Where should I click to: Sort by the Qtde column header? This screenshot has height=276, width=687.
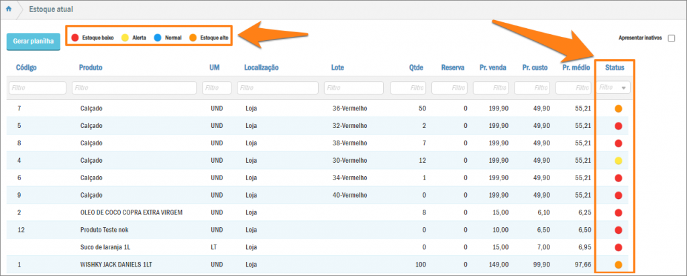[416, 68]
